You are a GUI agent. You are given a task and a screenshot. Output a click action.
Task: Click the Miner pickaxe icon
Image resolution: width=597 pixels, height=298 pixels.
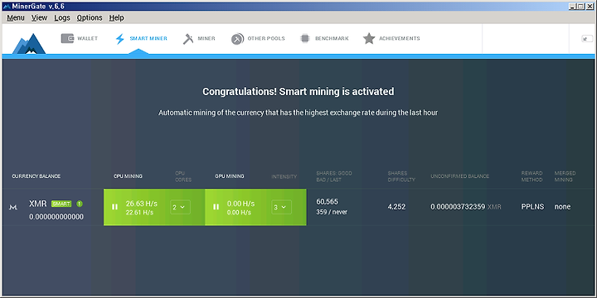[x=188, y=39]
